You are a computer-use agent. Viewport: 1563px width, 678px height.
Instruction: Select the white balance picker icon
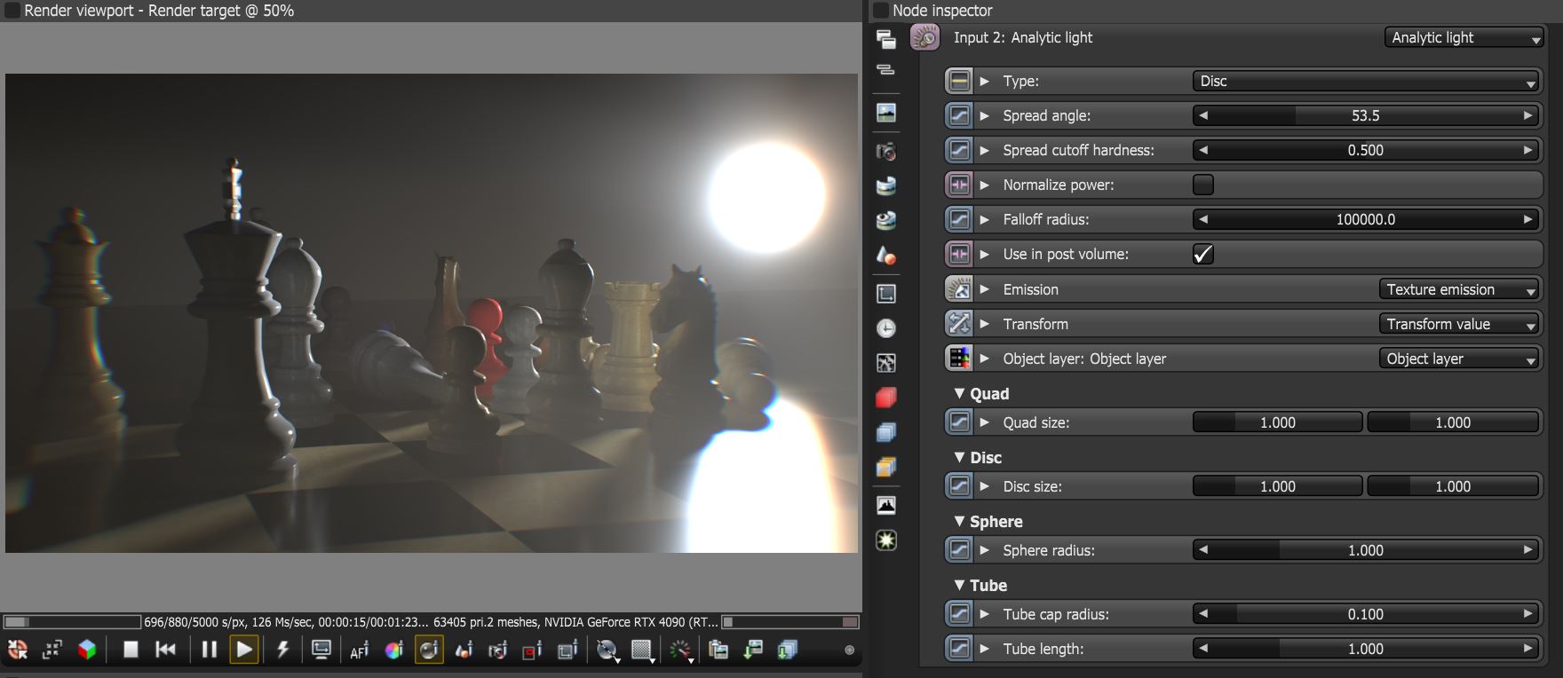[x=393, y=650]
